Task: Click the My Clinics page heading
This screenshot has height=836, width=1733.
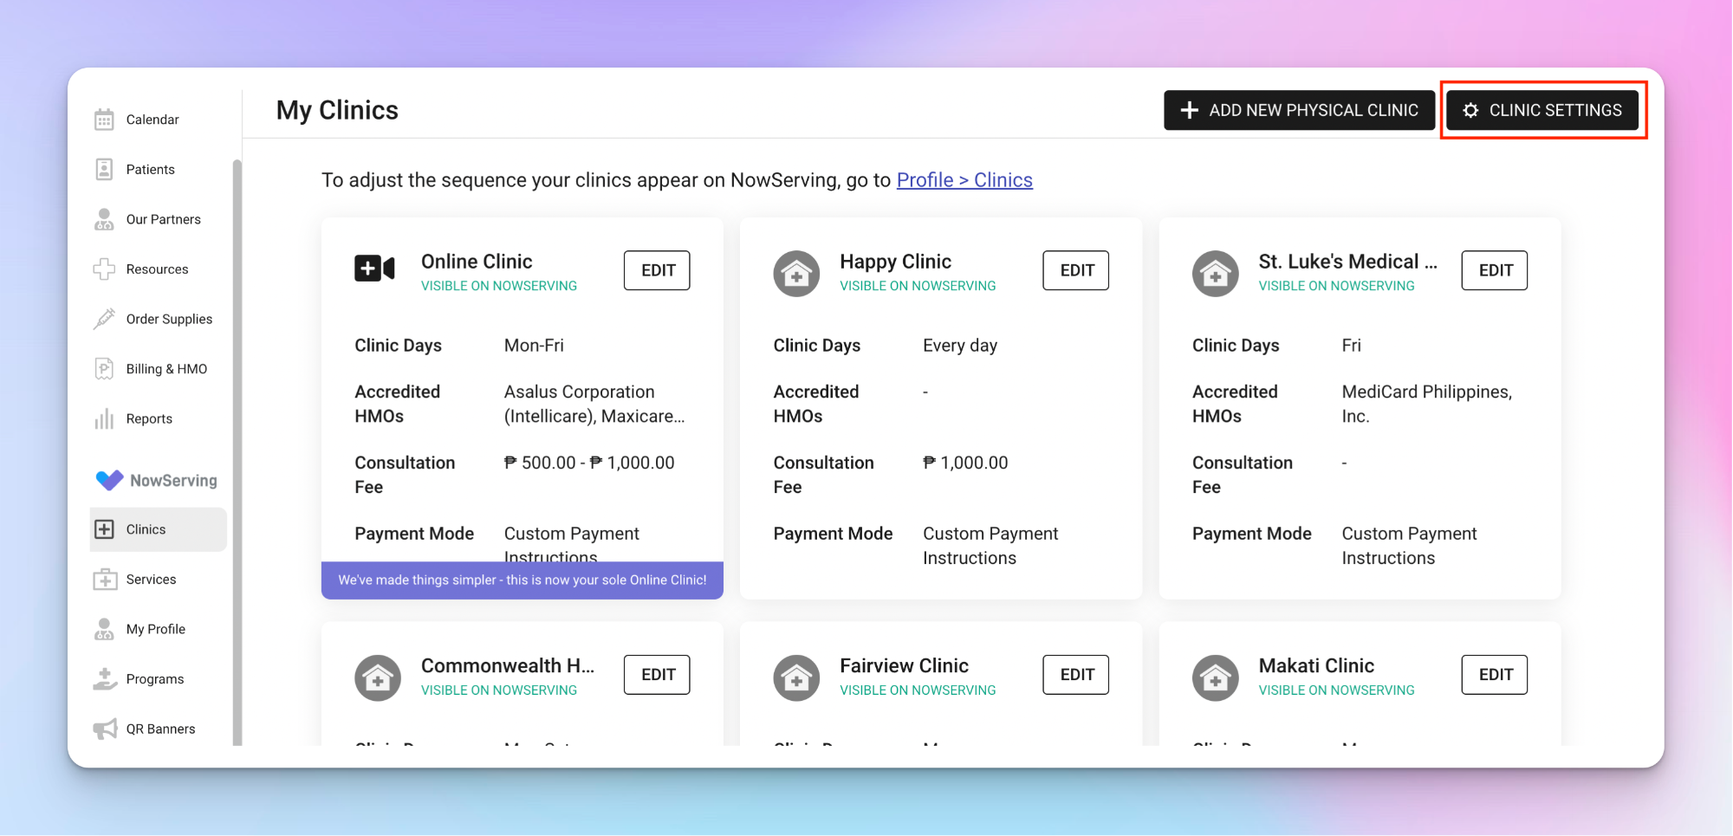Action: point(337,110)
